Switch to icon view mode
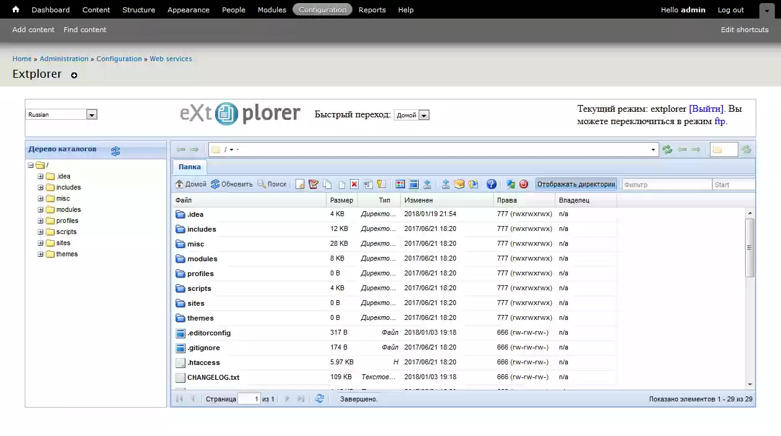The image size is (781, 436). tap(400, 183)
